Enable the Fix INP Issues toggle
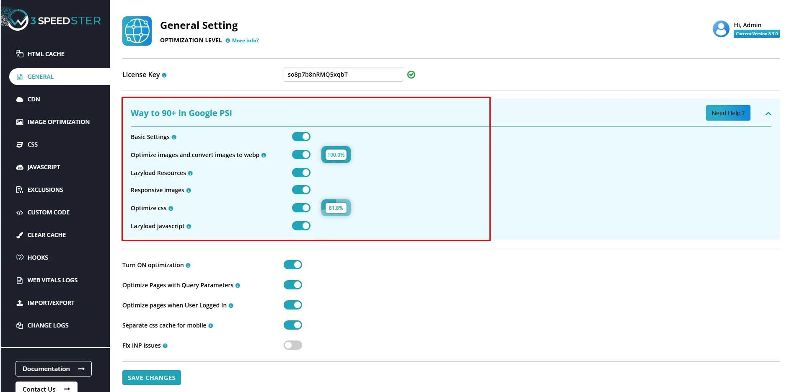The image size is (789, 392). 292,345
